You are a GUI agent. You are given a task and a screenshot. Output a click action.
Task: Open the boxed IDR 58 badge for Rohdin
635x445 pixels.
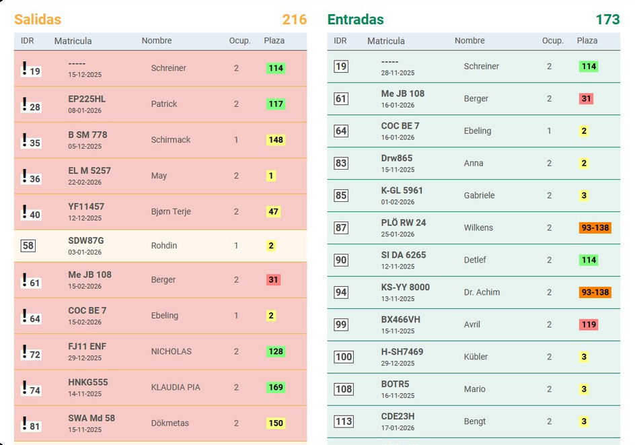pos(28,246)
